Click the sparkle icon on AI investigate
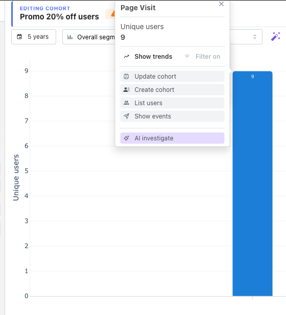 pyautogui.click(x=127, y=138)
